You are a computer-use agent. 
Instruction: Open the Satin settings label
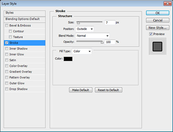[x=13, y=60]
